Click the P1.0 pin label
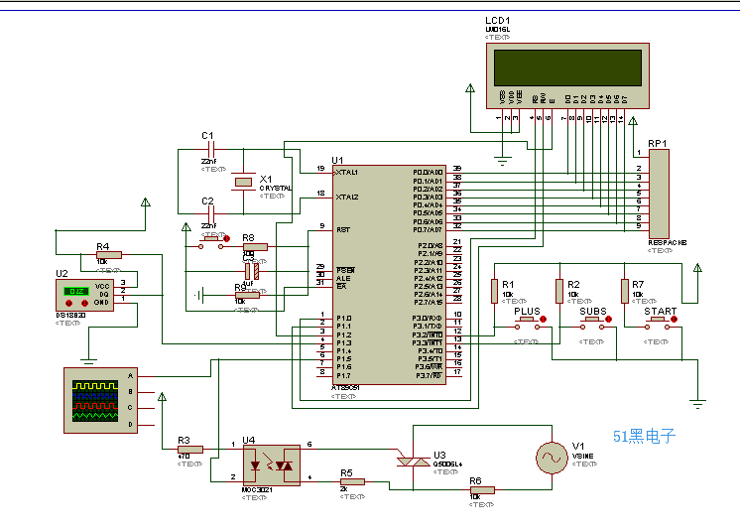Screen dimensions: 740x532 343,319
